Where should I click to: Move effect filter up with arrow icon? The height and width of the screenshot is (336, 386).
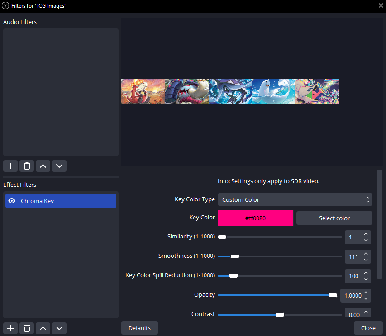43,328
